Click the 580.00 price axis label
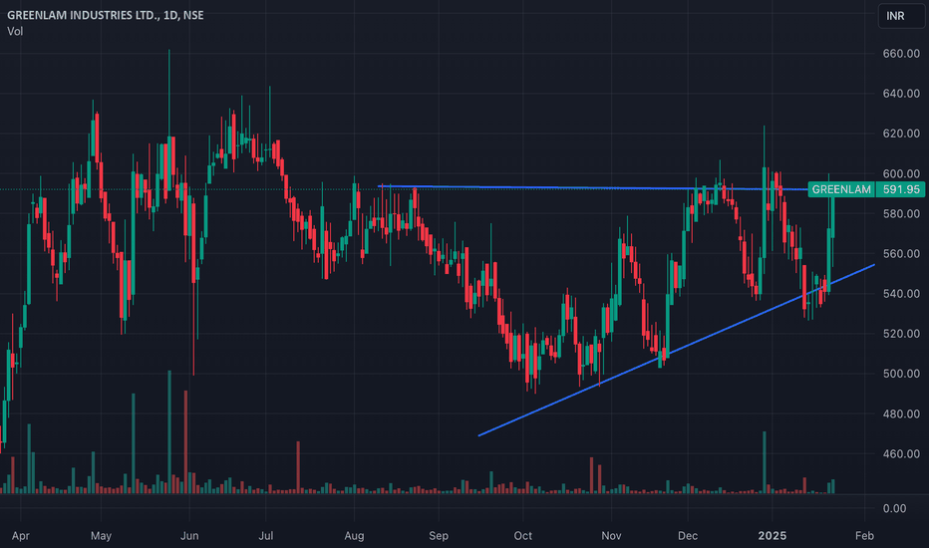Image resolution: width=929 pixels, height=548 pixels. [900, 213]
